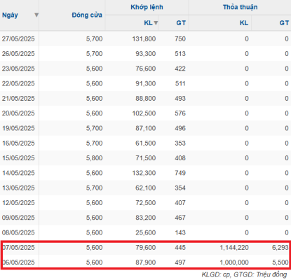Select the 08/05/2025 date cell

pyautogui.click(x=18, y=232)
